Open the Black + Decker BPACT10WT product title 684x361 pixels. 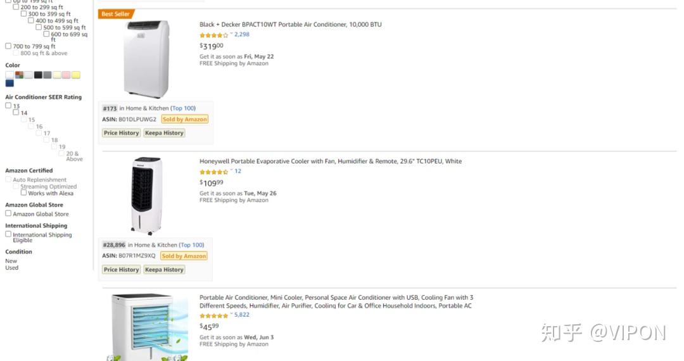[290, 25]
